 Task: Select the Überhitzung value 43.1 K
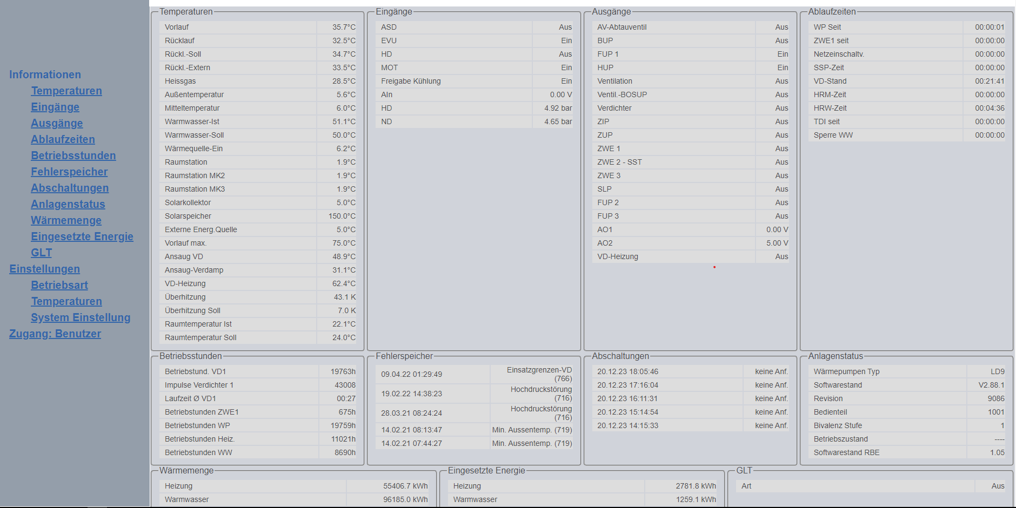coord(345,297)
